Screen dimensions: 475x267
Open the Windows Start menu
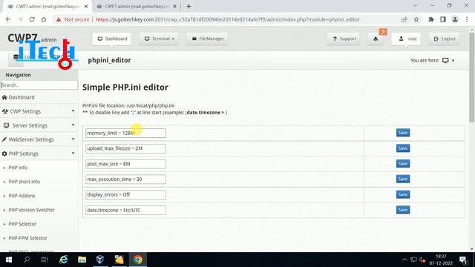8,260
